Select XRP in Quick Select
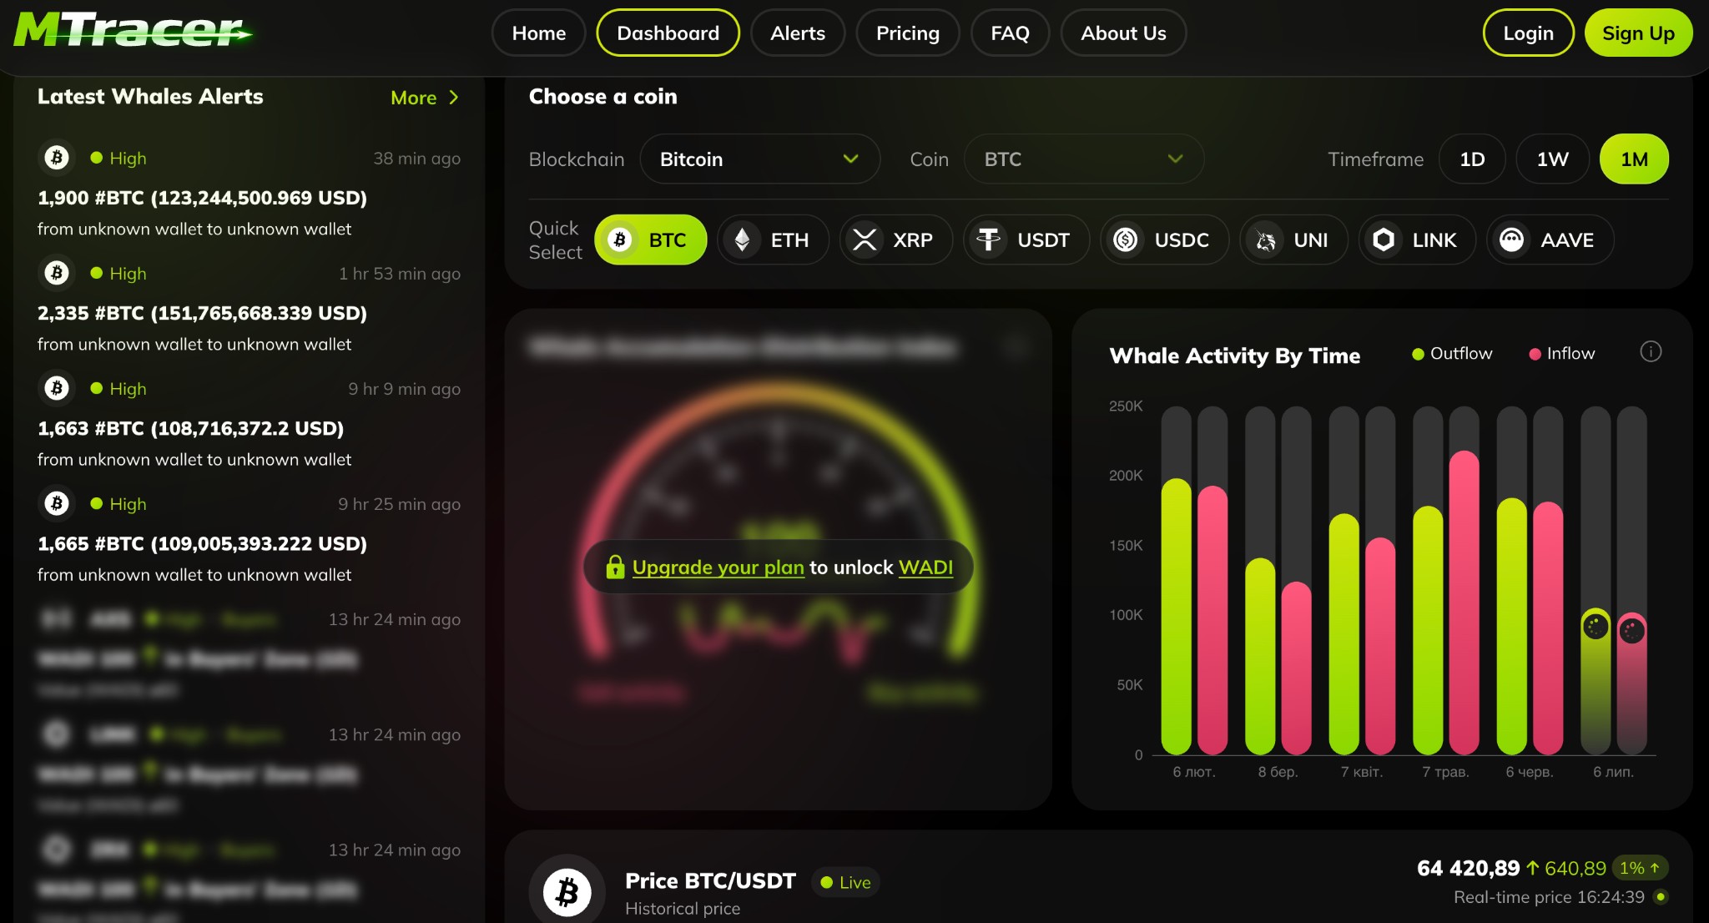The image size is (1709, 923). (896, 240)
